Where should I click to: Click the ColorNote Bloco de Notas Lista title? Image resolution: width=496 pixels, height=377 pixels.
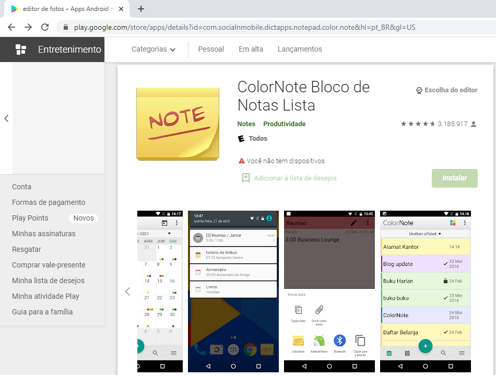coord(303,96)
